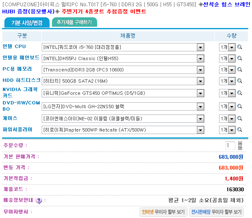
Task: Open DVD dropdown showing LG전자 GH-22NS50
Action: pyautogui.click(x=123, y=106)
